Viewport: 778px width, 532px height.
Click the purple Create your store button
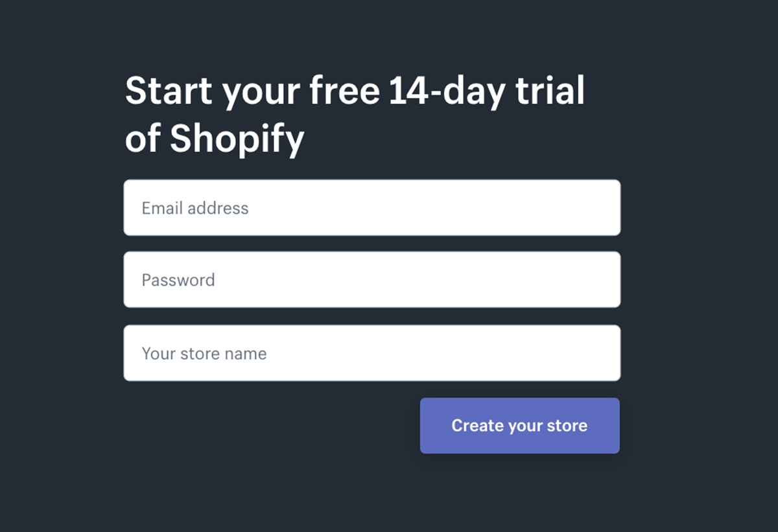point(519,426)
